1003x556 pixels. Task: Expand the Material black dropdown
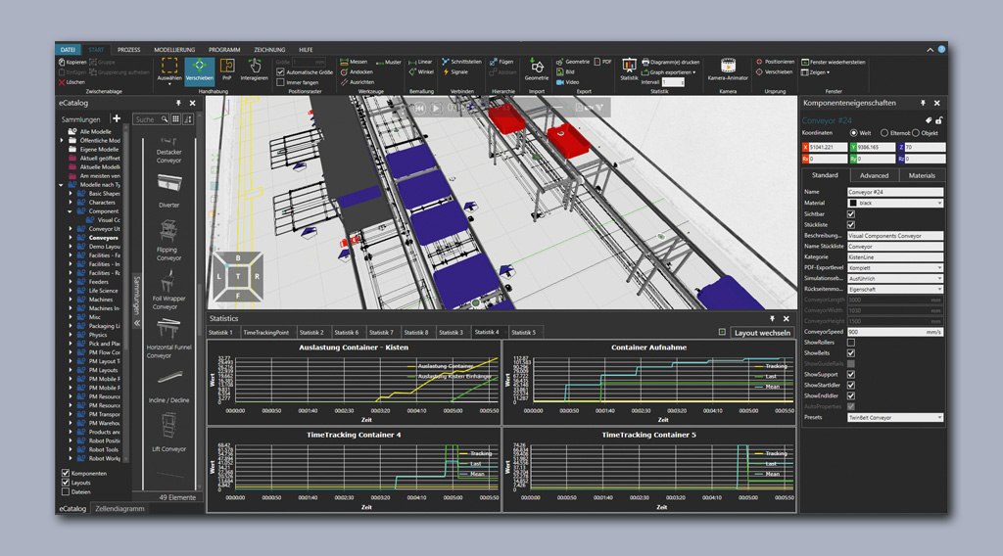[x=894, y=203]
